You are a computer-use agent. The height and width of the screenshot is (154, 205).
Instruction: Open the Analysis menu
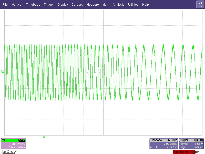[118, 4]
